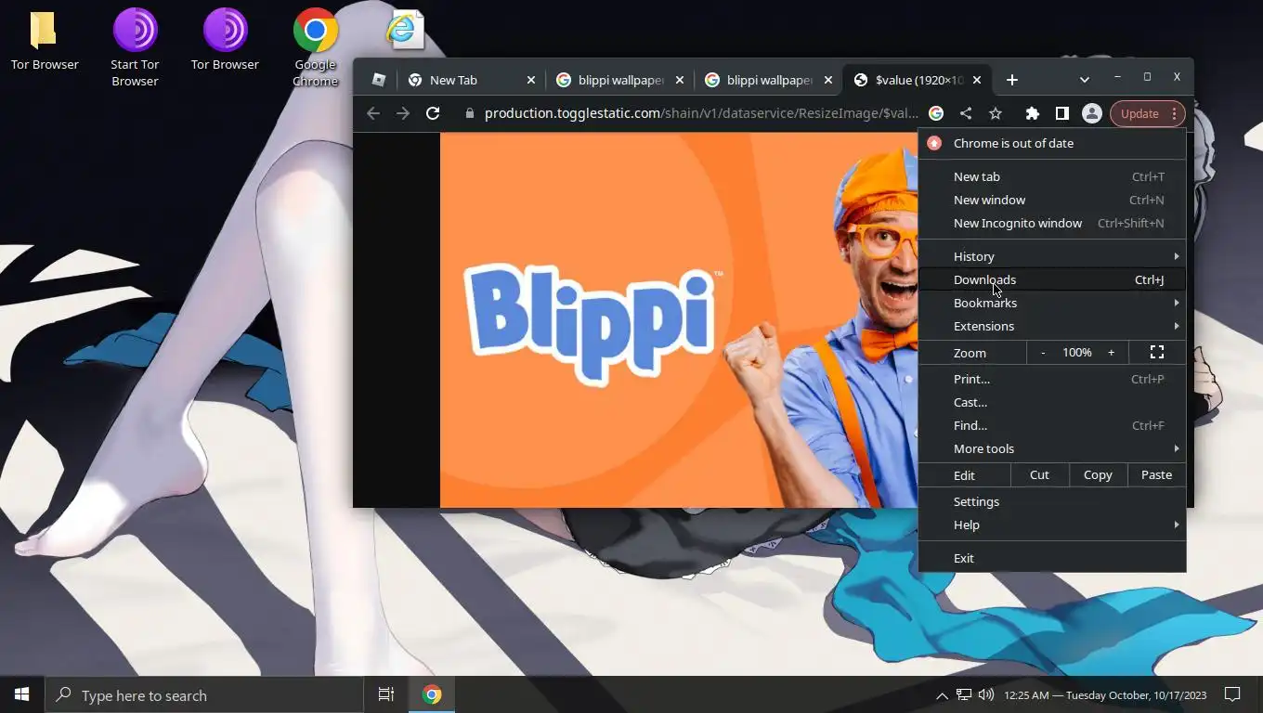Go back with the back arrow

pos(373,113)
